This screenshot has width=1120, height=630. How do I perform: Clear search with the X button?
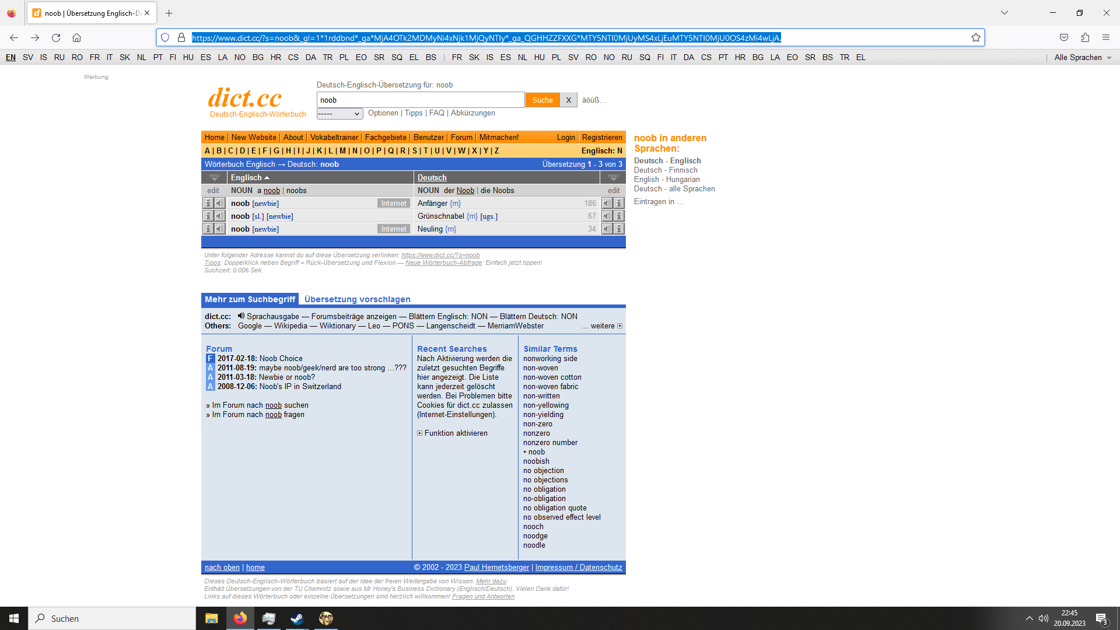(568, 100)
